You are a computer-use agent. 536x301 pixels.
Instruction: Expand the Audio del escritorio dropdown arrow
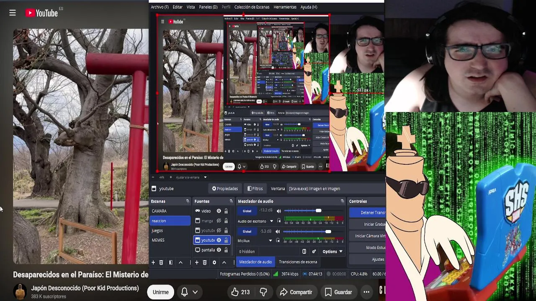point(271,221)
